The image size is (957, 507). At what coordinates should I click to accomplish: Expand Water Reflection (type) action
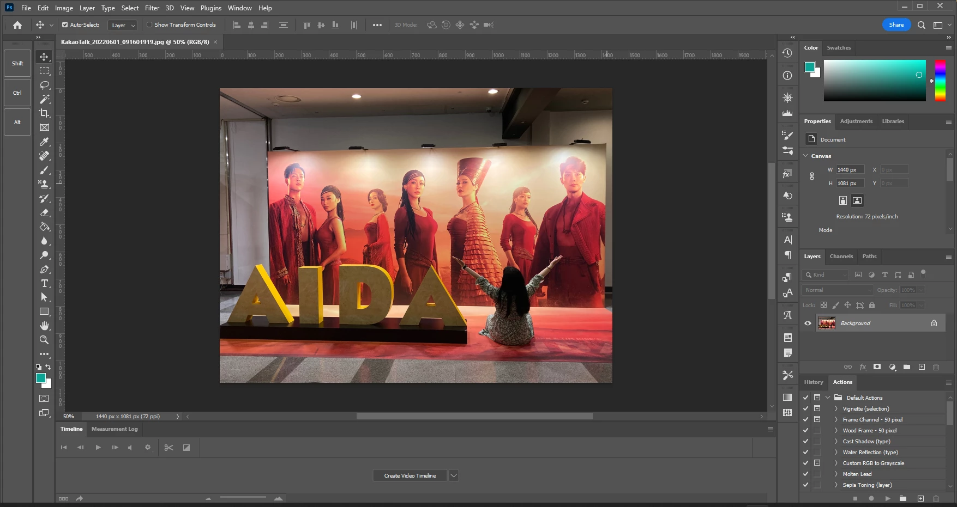coord(836,452)
